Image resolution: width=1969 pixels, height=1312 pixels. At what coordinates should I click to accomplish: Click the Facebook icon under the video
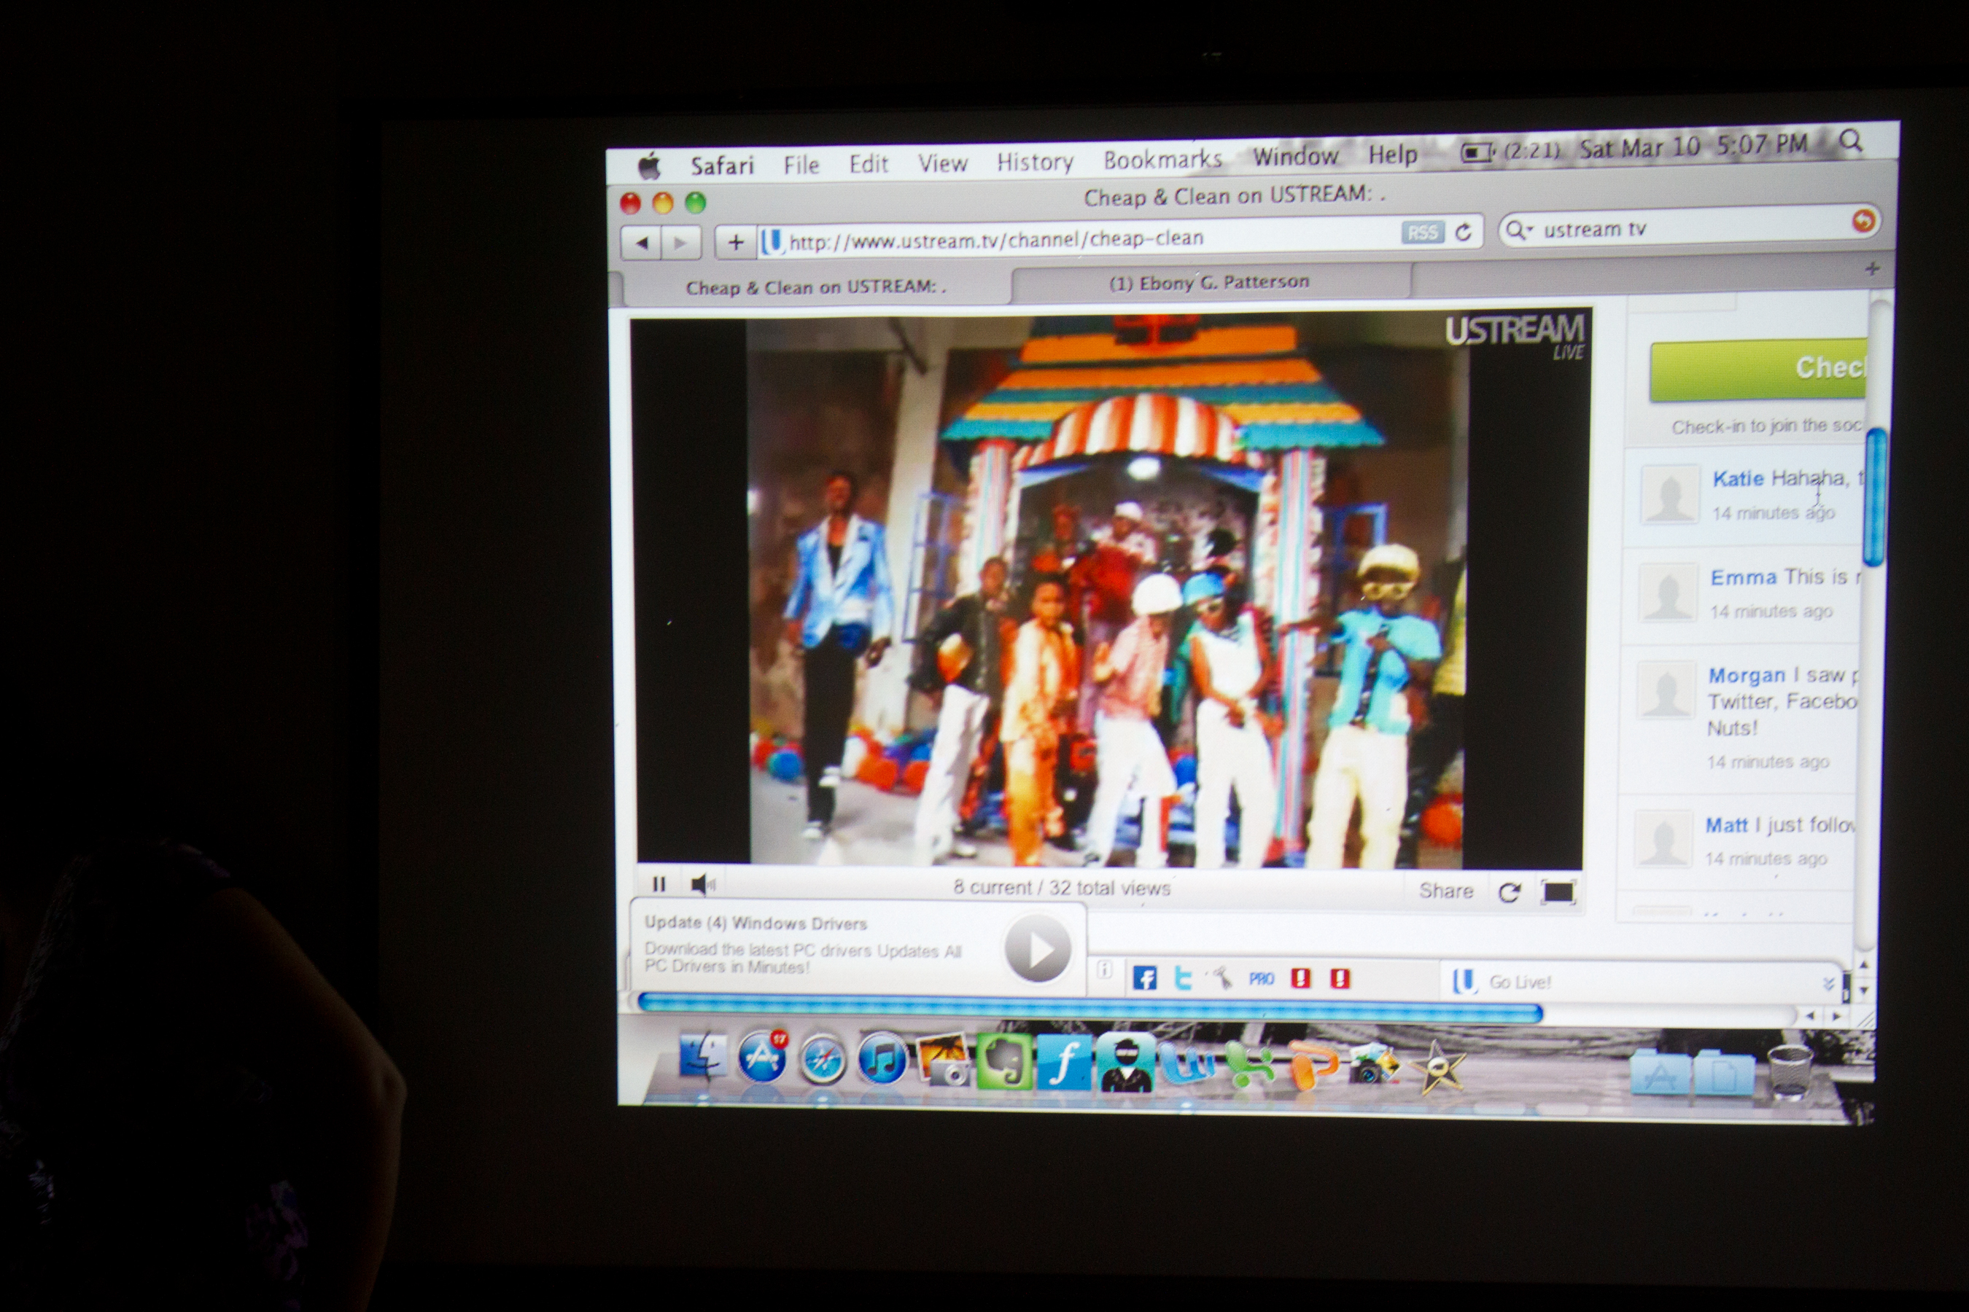coord(1144,978)
